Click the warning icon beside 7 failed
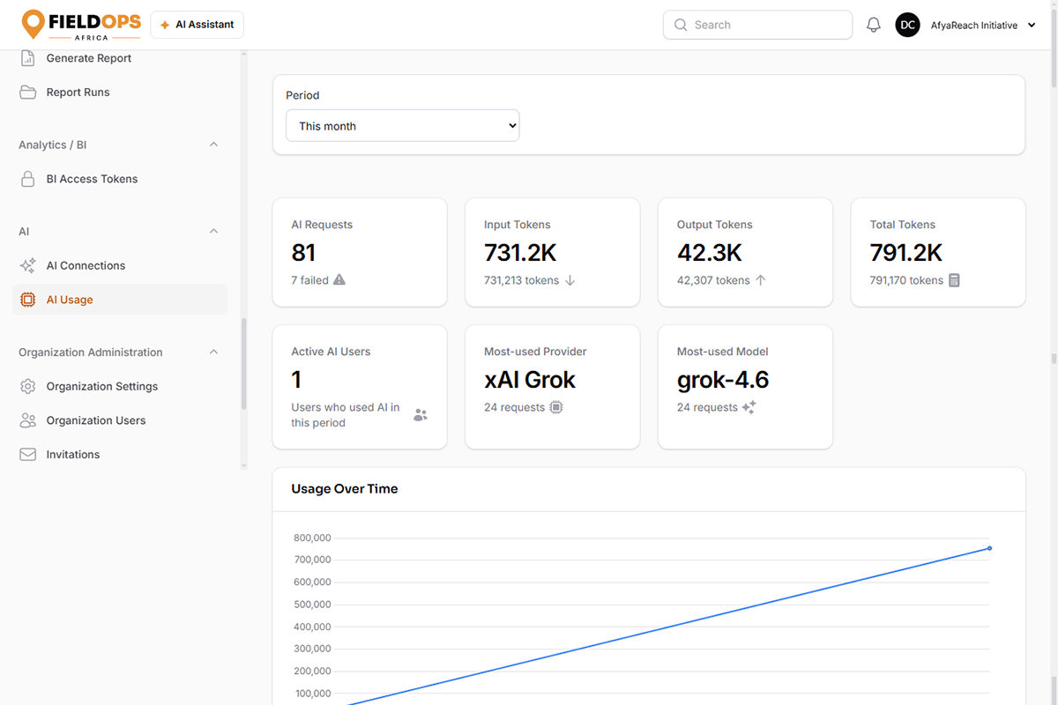Screen dimensions: 1058x705 coord(339,280)
